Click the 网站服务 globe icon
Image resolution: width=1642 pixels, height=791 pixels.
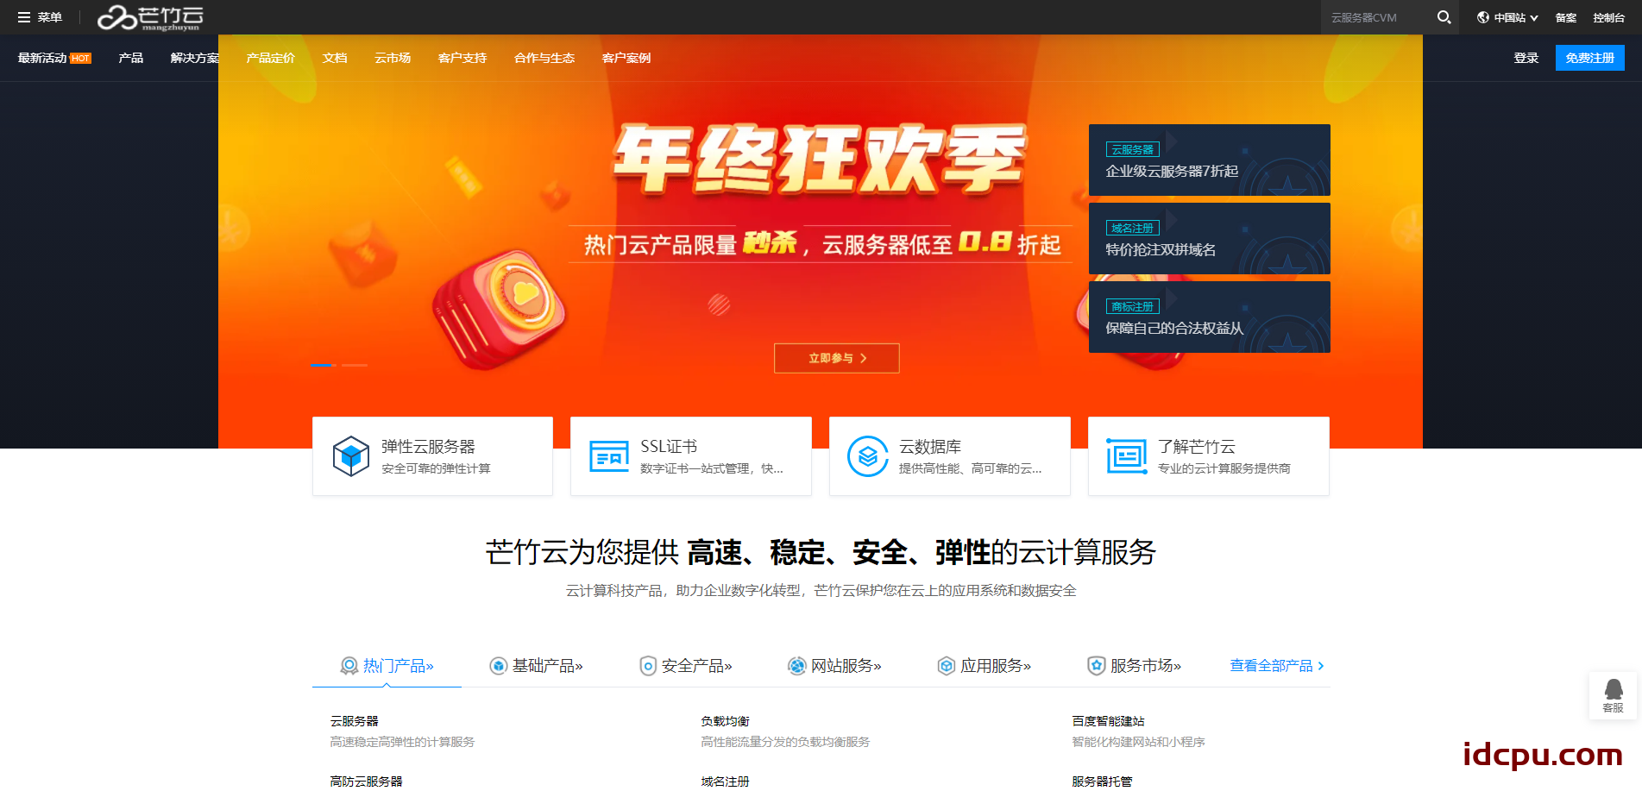[797, 666]
